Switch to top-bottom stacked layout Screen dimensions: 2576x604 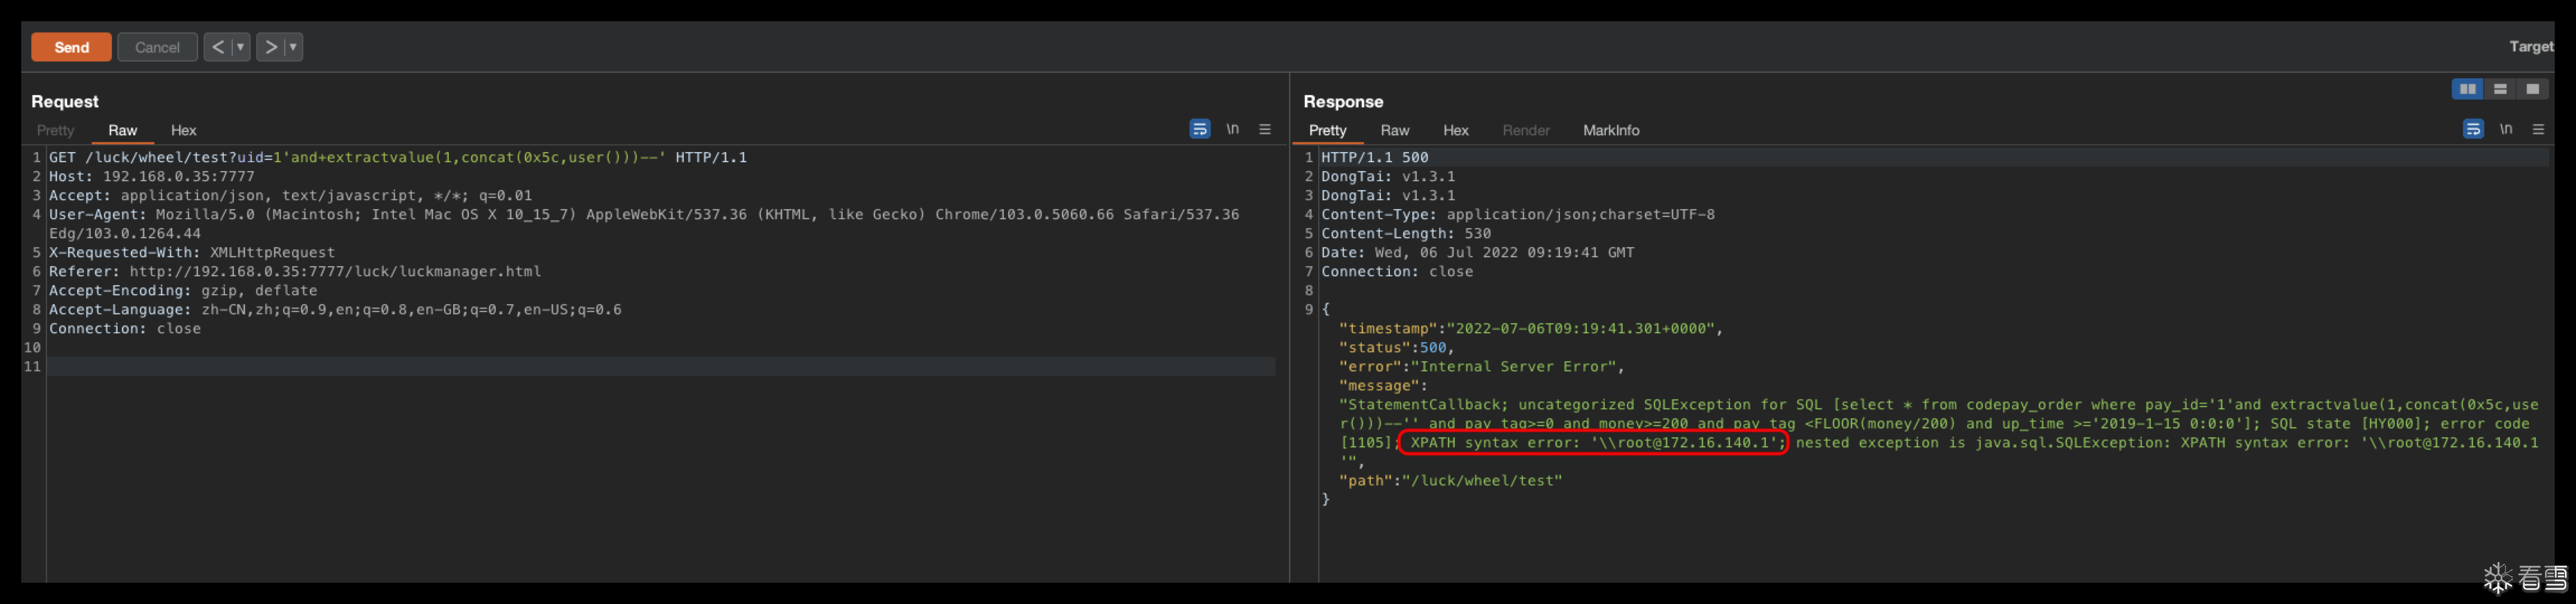click(2500, 89)
